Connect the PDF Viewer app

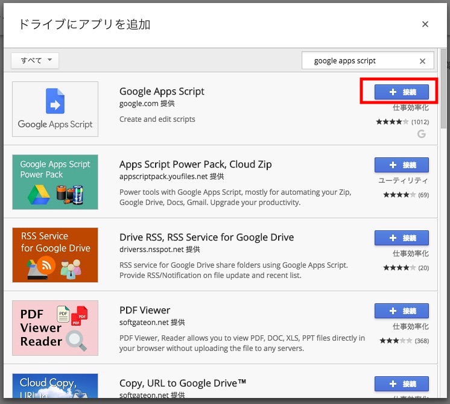(x=402, y=311)
